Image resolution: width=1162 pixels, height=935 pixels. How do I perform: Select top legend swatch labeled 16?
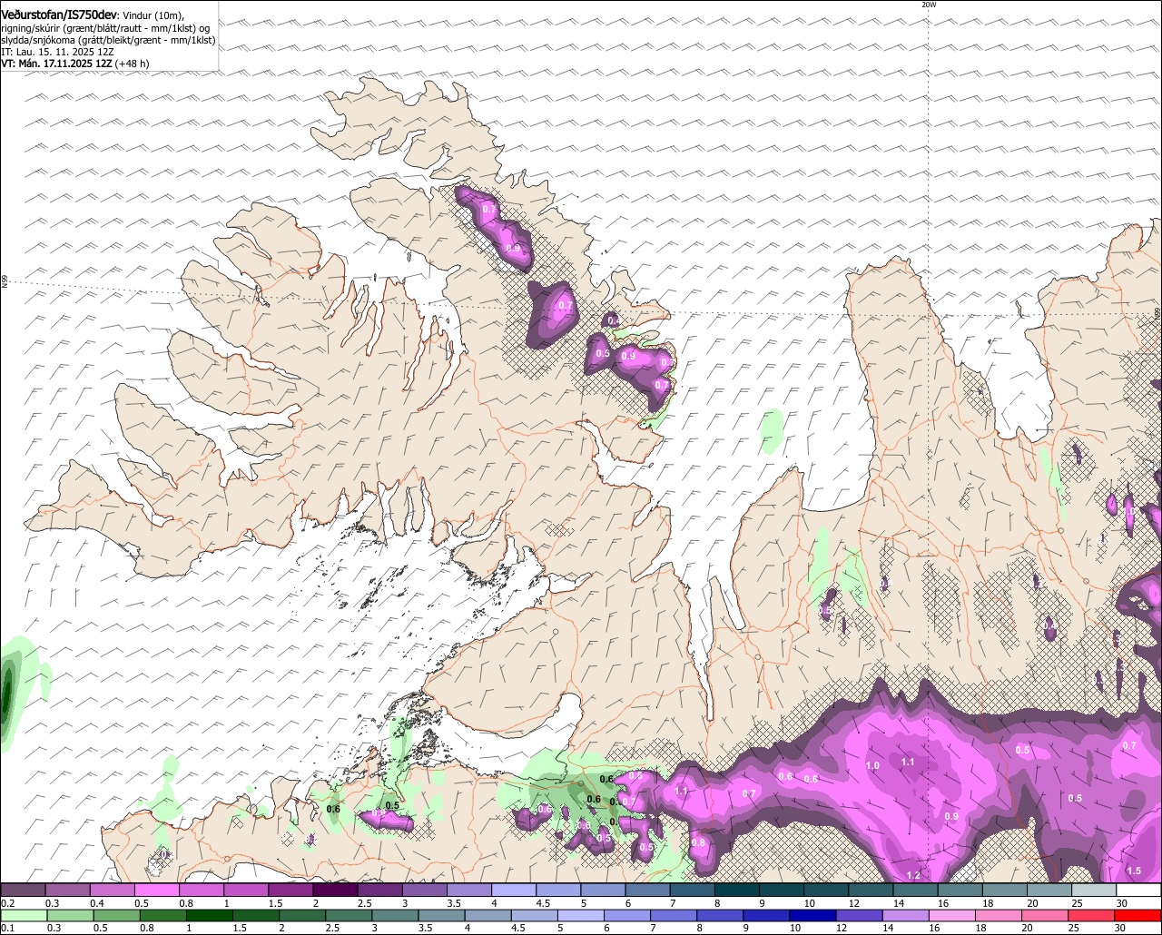point(960,890)
